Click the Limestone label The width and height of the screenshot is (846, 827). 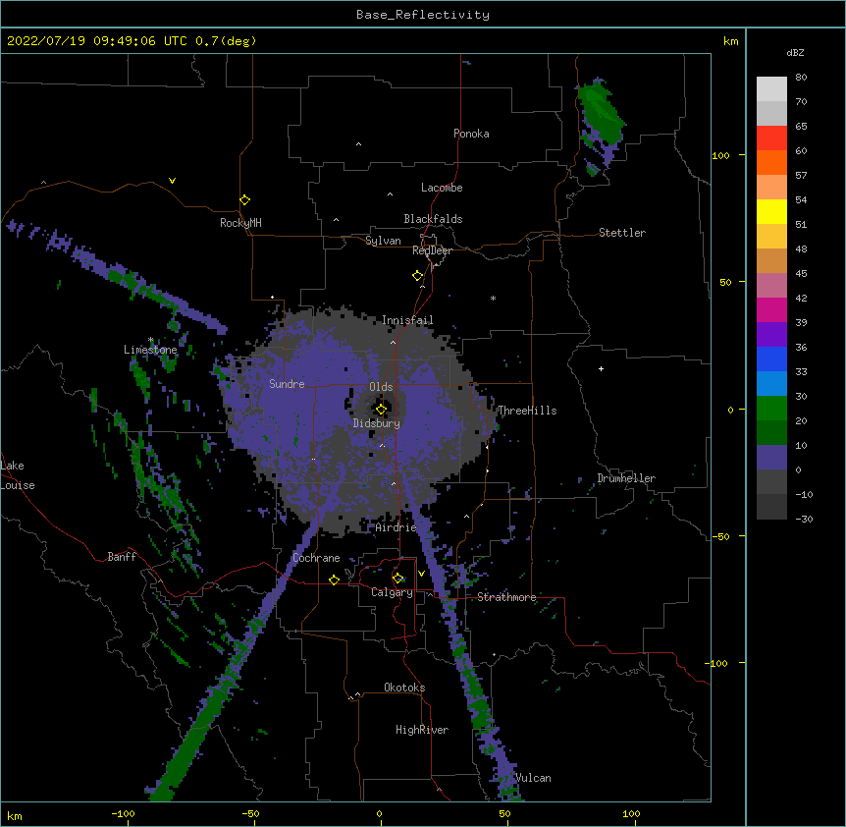[x=150, y=350]
